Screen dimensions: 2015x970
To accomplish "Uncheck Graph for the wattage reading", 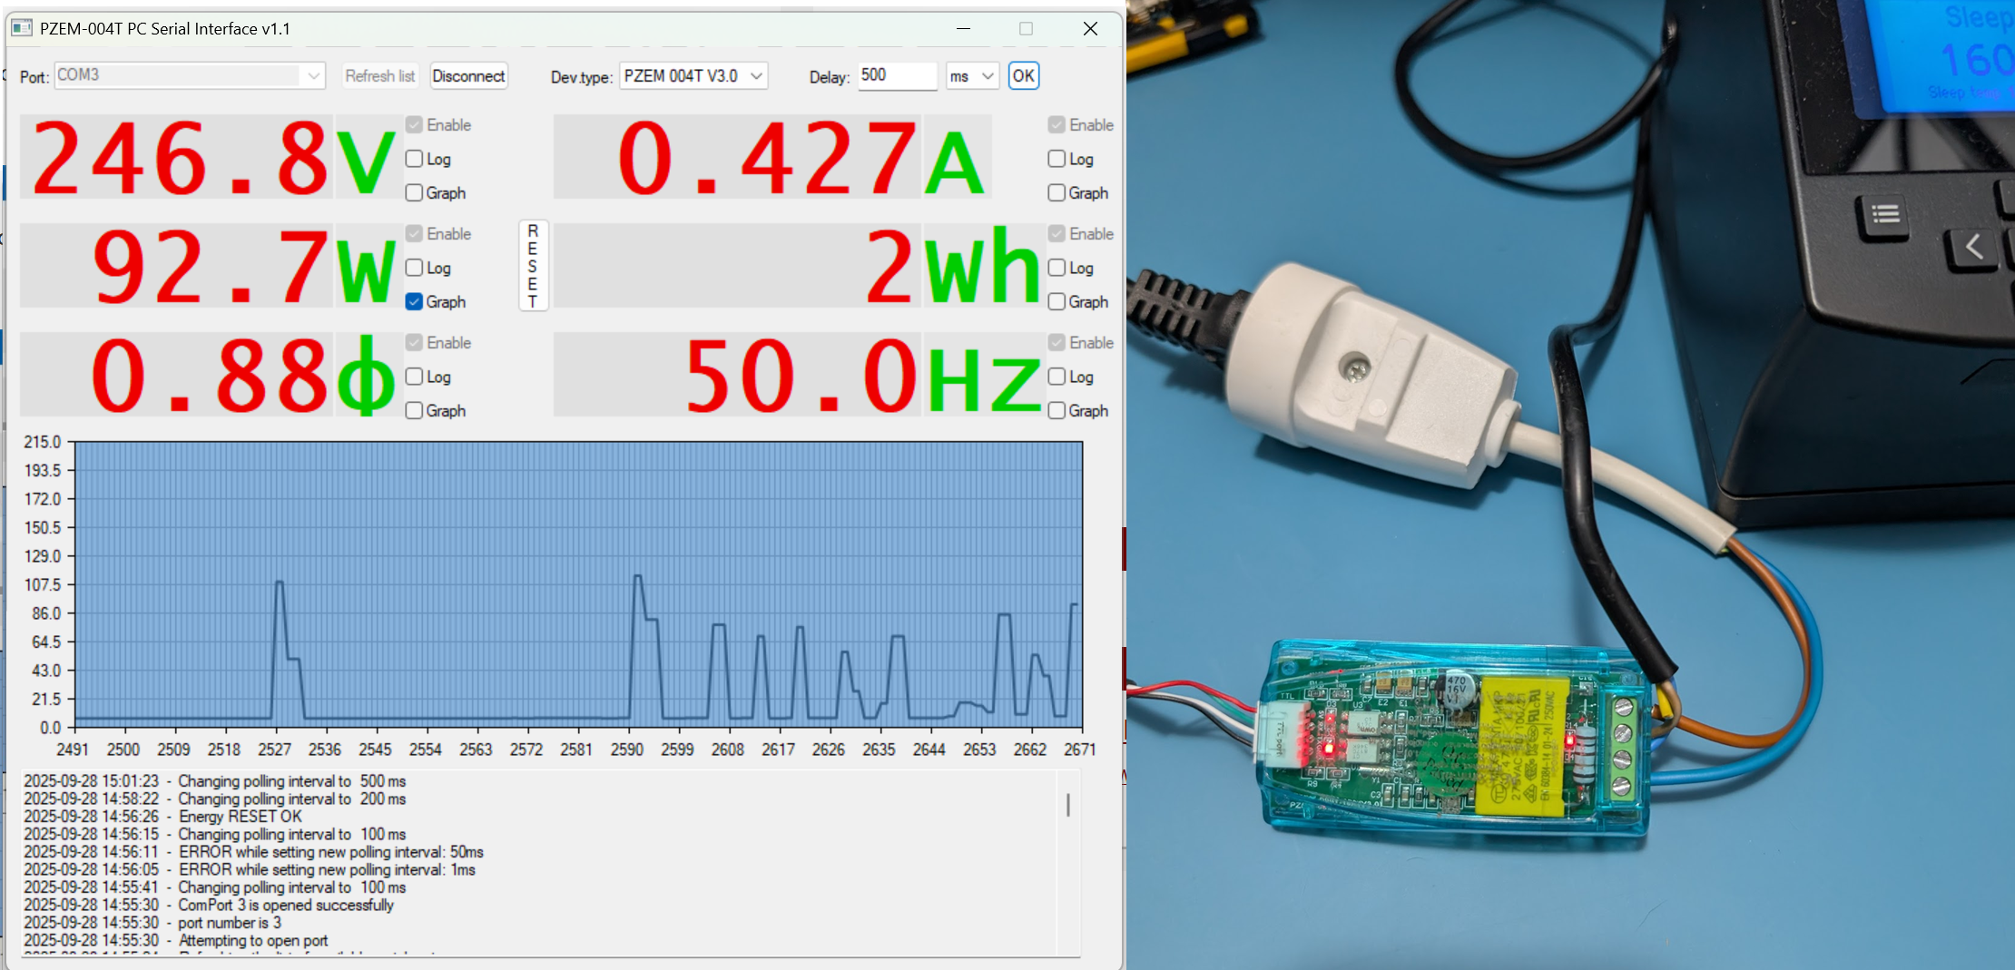I will (x=415, y=302).
